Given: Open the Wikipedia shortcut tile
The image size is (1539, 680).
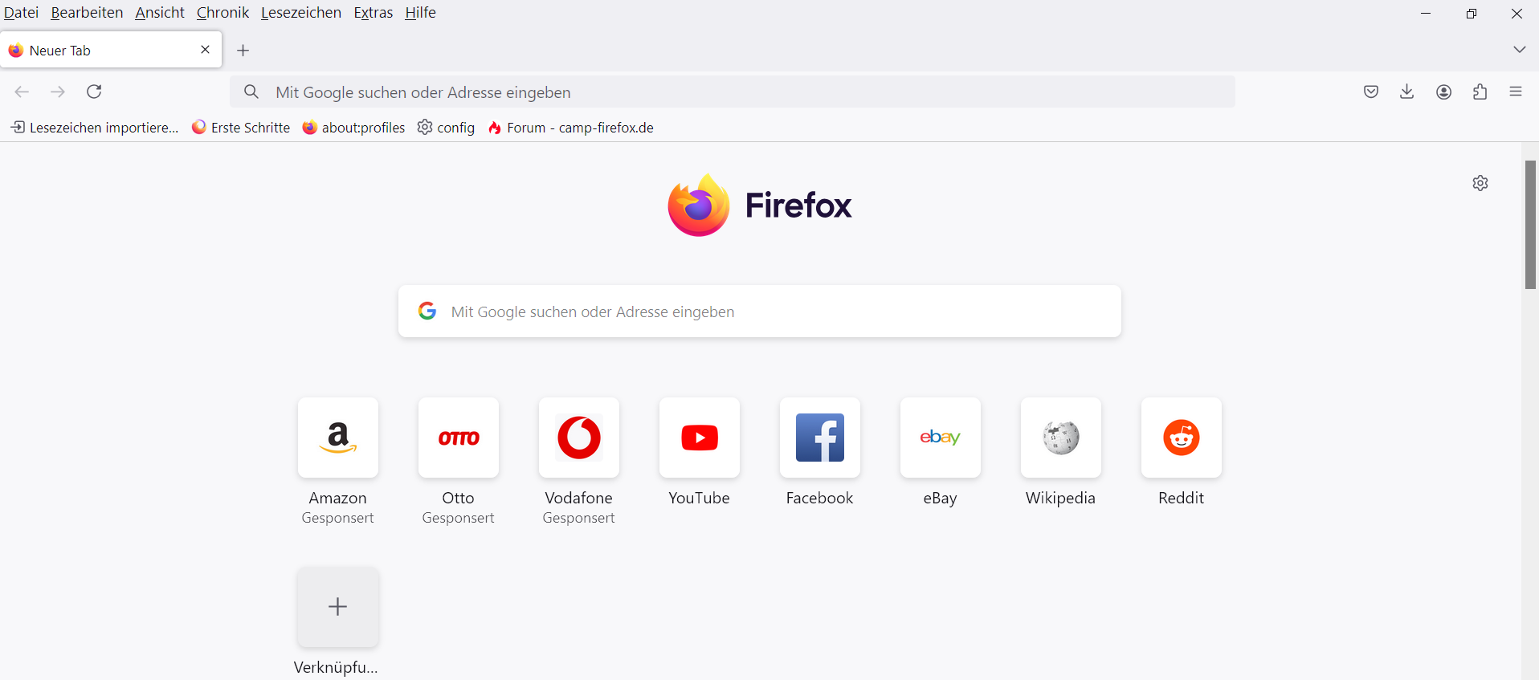Looking at the screenshot, I should pos(1061,438).
